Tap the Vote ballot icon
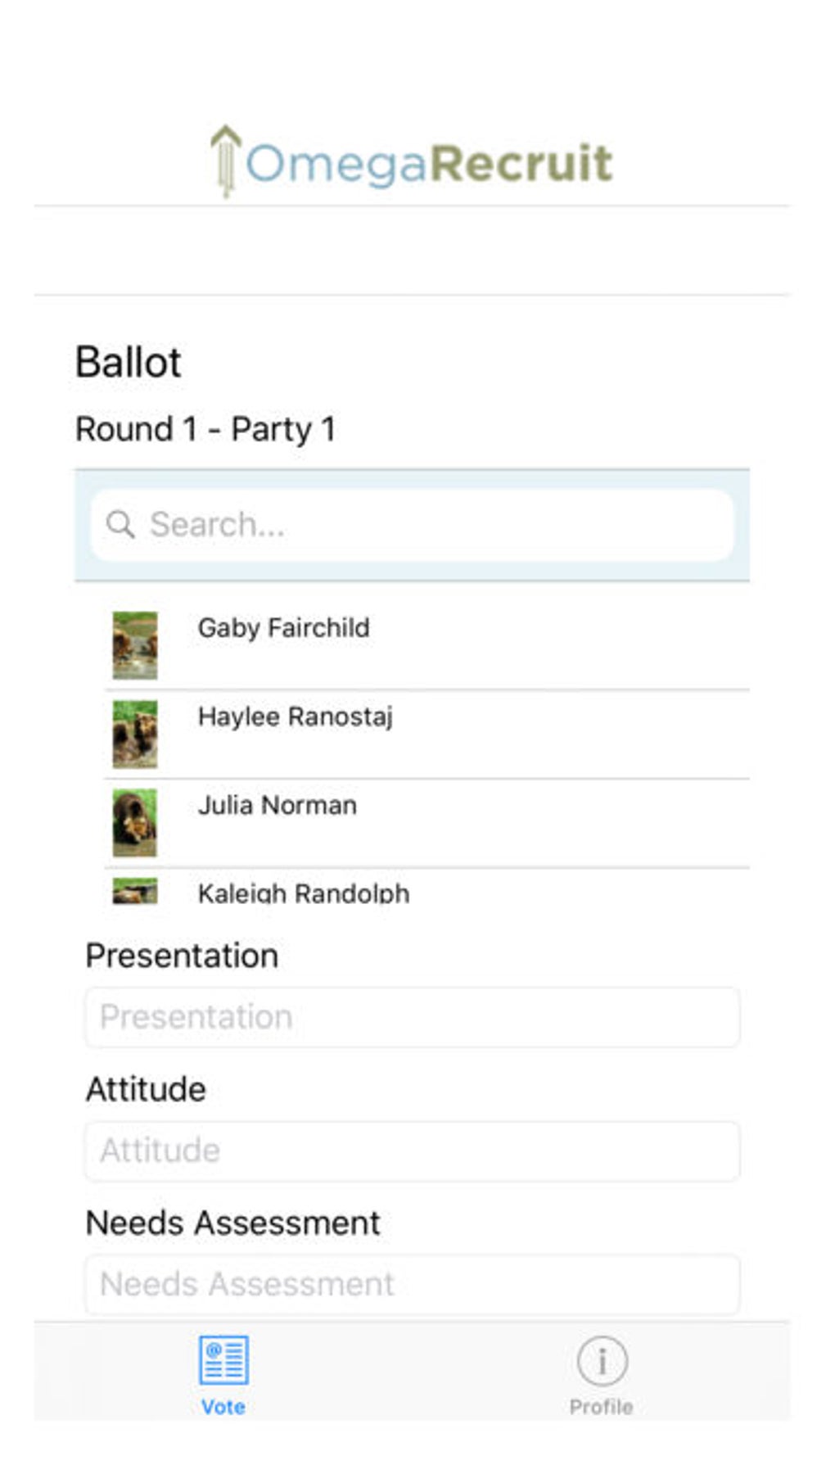The width and height of the screenshot is (835, 1483). (x=223, y=1359)
